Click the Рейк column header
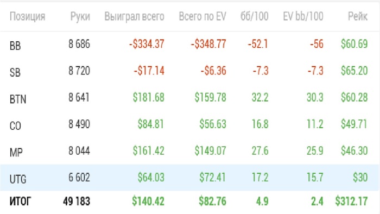This screenshot has width=380, height=214. coord(358,16)
